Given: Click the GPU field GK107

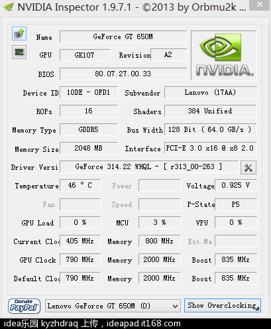Looking at the screenshot, I should [x=85, y=55].
